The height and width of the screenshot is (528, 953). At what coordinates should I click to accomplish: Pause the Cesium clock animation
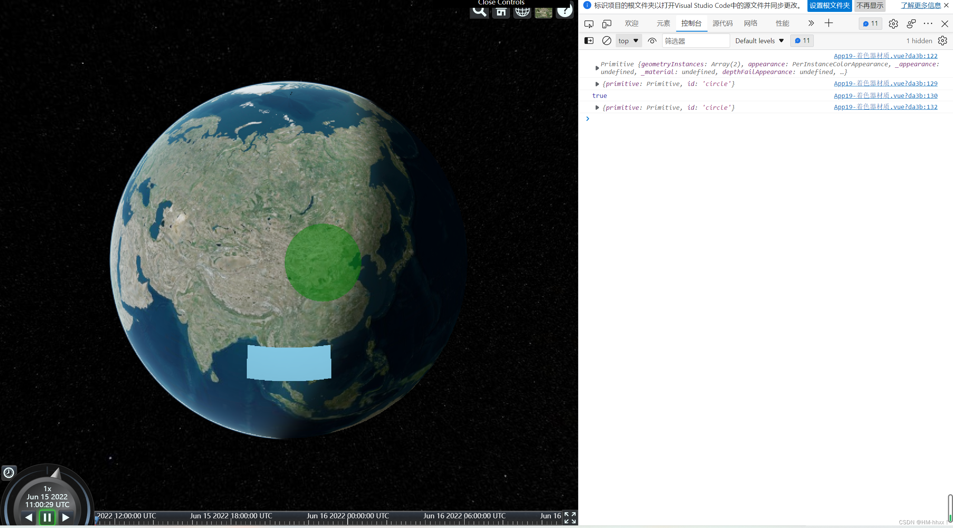click(47, 517)
